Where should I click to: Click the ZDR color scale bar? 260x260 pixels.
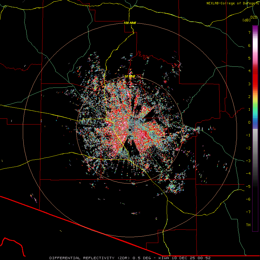[255, 128]
